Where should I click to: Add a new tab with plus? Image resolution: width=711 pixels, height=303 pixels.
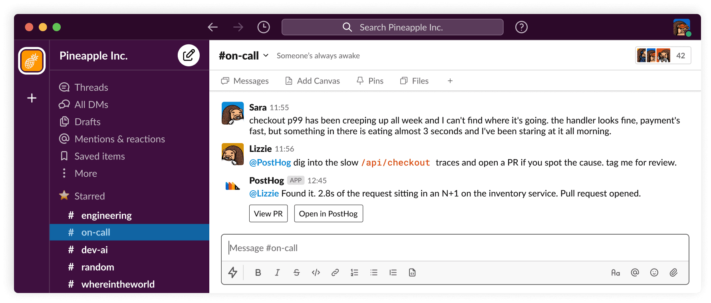tap(450, 81)
